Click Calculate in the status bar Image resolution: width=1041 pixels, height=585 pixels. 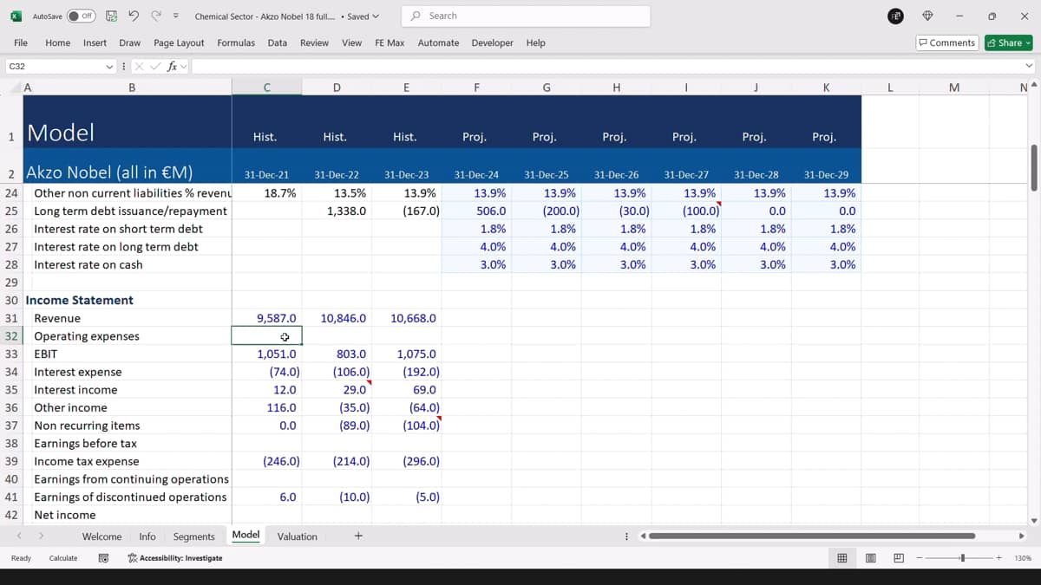pos(63,558)
